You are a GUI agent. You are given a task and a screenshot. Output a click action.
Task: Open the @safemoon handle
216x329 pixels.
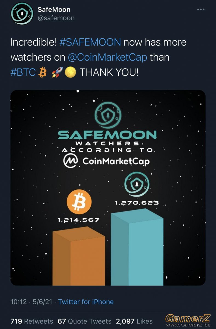tap(56, 18)
